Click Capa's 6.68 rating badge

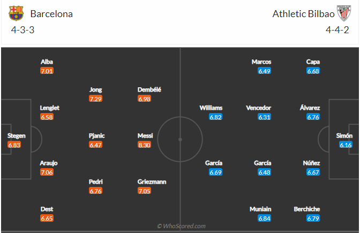tap(313, 71)
